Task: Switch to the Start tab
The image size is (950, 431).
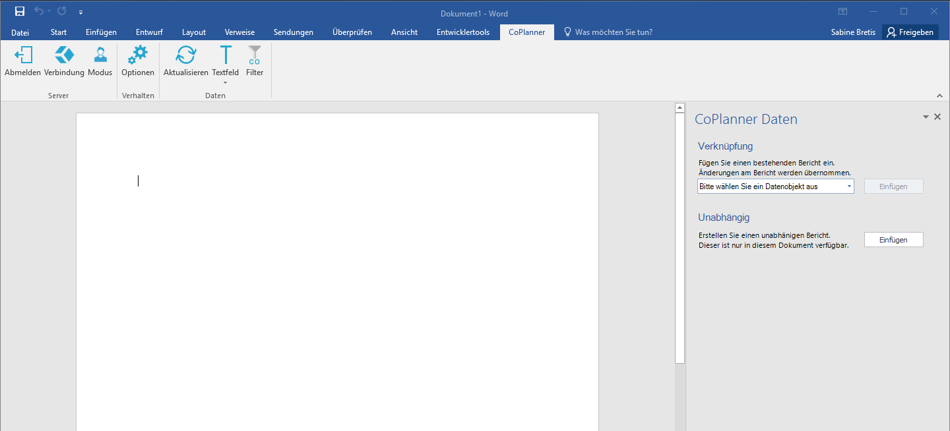Action: tap(59, 32)
